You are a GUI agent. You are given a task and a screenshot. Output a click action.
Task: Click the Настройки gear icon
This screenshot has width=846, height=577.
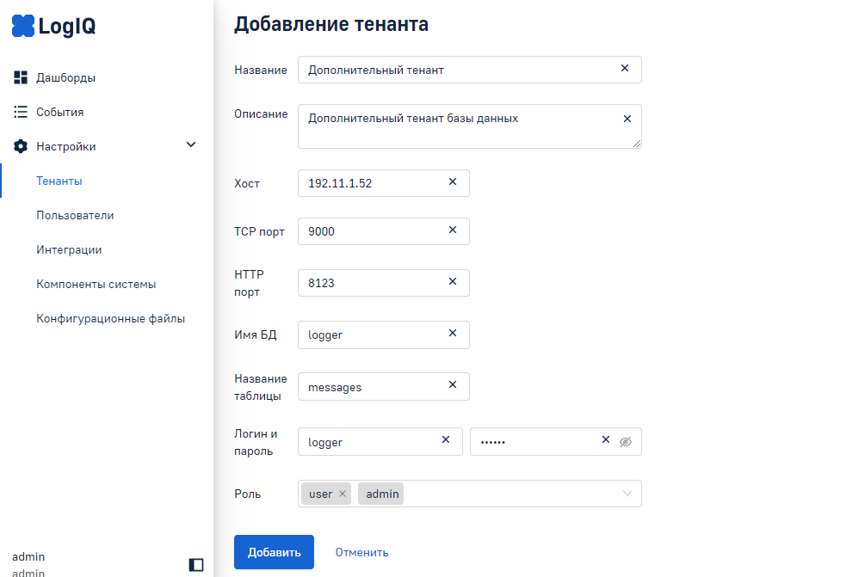pyautogui.click(x=22, y=146)
